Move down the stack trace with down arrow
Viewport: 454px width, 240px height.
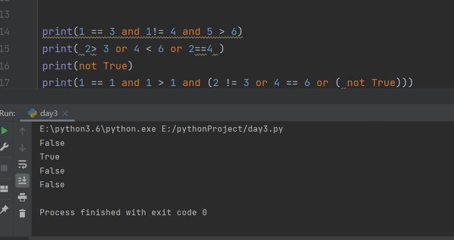tap(22, 148)
